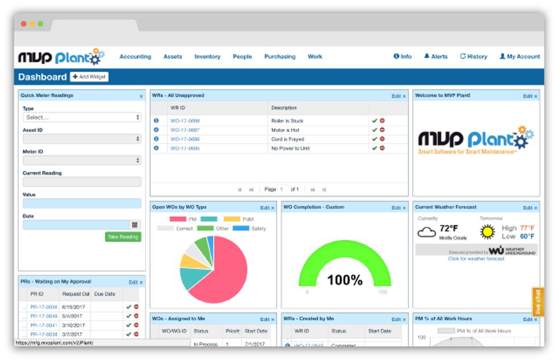This screenshot has height=361, width=557.
Task: Decline work request WO-17-0697 using red icon
Action: 383,129
